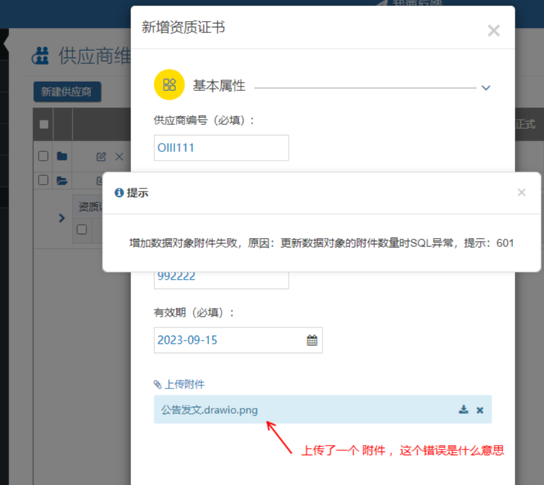544x485 pixels.
Task: Collapse the 基本属性 section with chevron
Action: pyautogui.click(x=485, y=87)
